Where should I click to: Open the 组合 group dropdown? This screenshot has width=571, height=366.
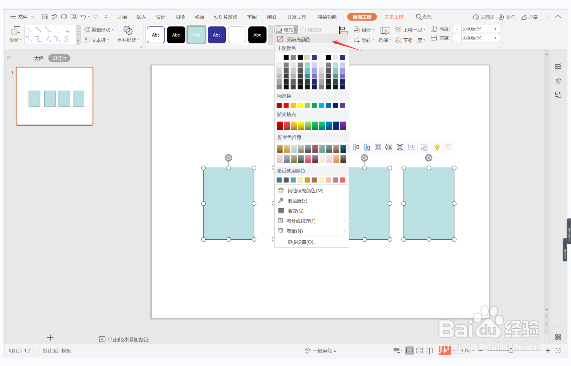[x=364, y=30]
